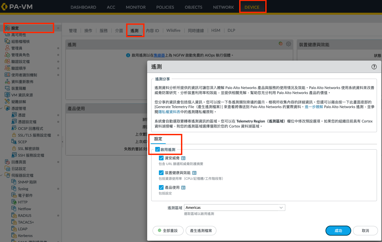The width and height of the screenshot is (382, 242).
Task: Open the 遙測區域 Americas dropdown
Action: [234, 208]
